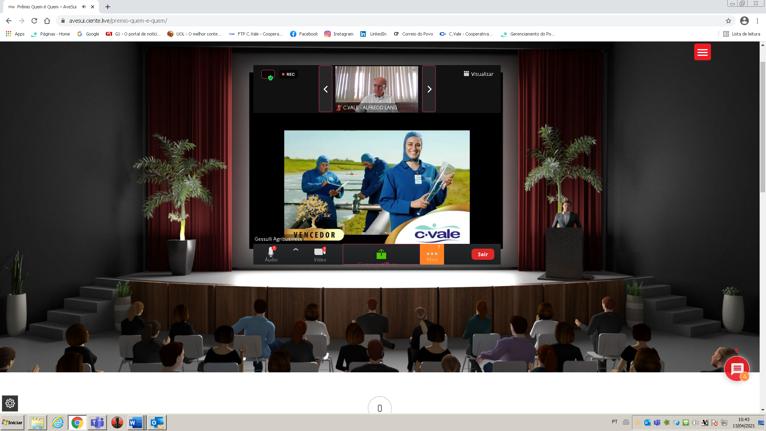Expand the audio options caret

tap(296, 249)
